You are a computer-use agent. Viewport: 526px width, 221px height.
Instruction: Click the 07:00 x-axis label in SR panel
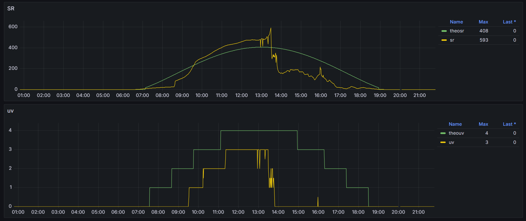click(x=142, y=95)
